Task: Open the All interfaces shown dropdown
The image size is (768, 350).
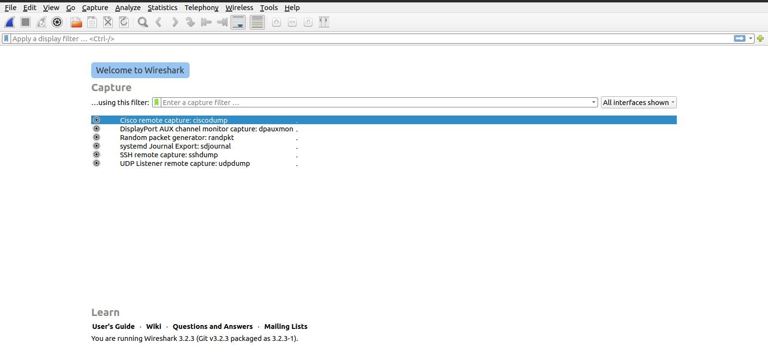Action: coord(638,102)
